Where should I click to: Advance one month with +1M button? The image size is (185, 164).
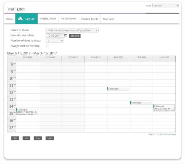pyautogui.click(x=50, y=138)
